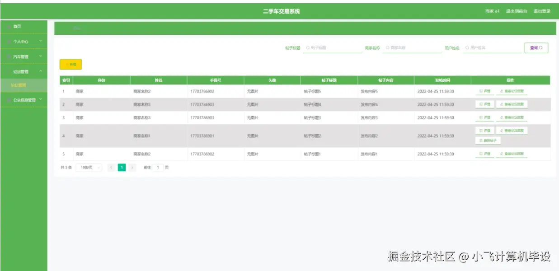Click the 帖子内容 column header
Viewport: 559px width, 271px height.
coord(386,80)
